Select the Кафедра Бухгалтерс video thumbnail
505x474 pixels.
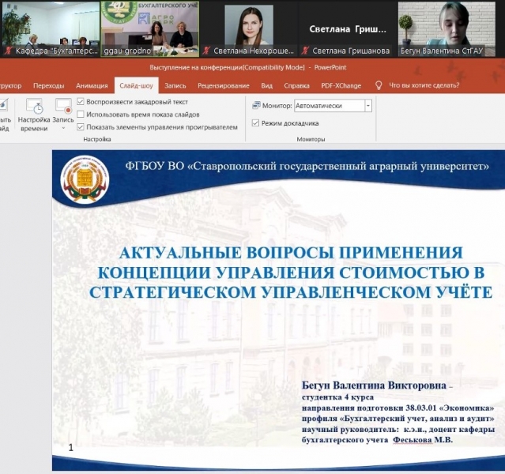click(51, 29)
